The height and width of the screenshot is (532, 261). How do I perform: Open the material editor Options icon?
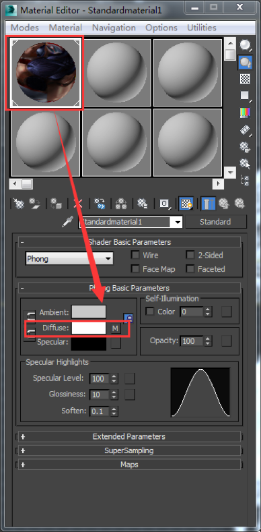(245, 146)
